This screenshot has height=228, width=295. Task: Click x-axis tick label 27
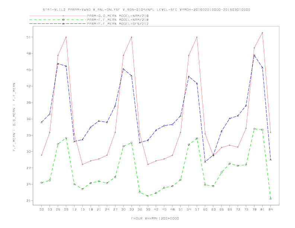(x=115, y=209)
